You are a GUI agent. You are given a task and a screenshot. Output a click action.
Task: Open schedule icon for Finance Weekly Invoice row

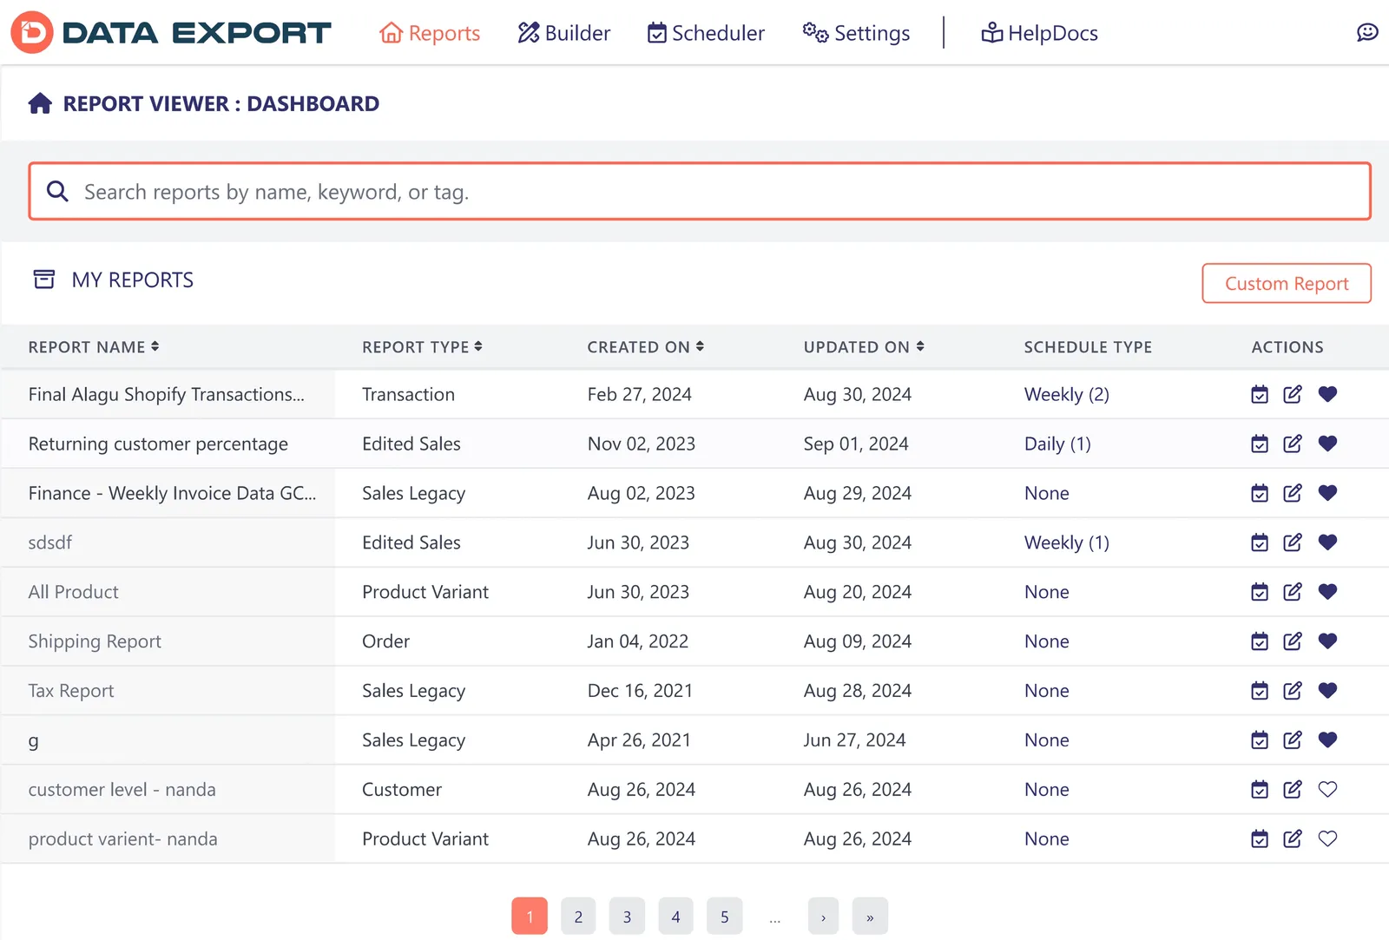click(x=1260, y=494)
